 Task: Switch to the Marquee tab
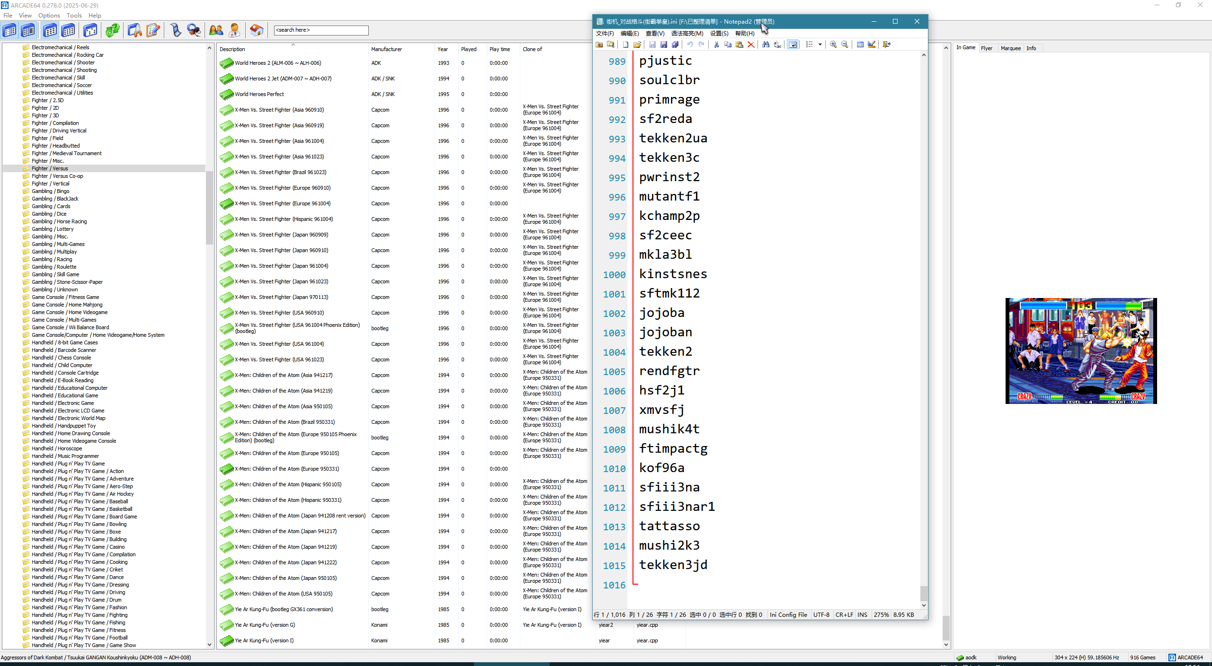(x=1011, y=48)
